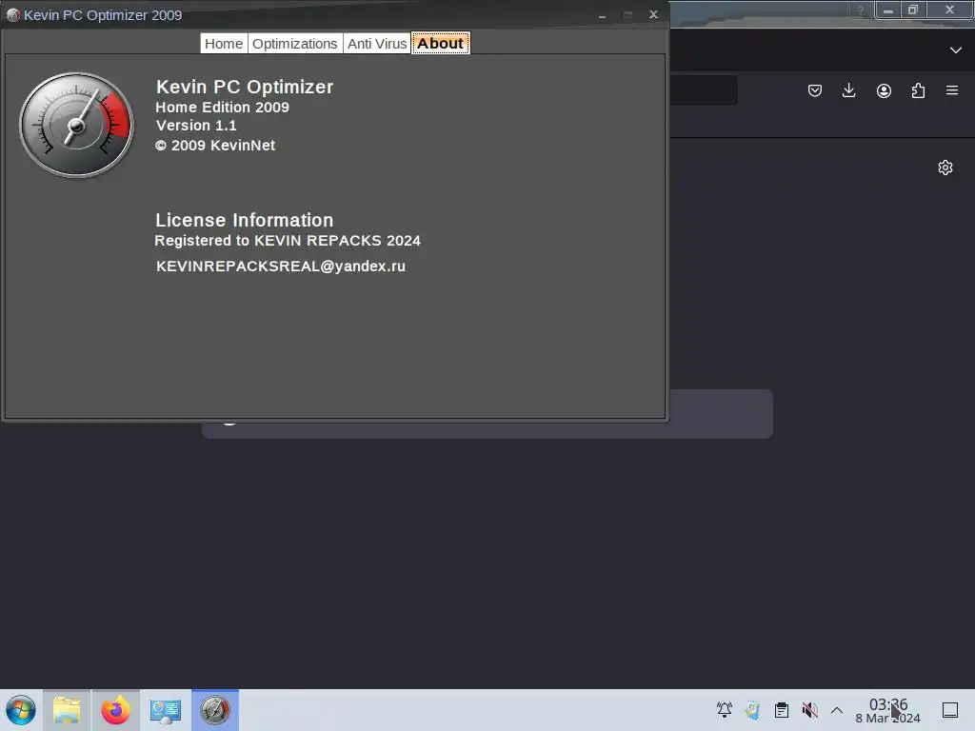The width and height of the screenshot is (975, 731).
Task: Open the Firefox account icon
Action: (884, 90)
